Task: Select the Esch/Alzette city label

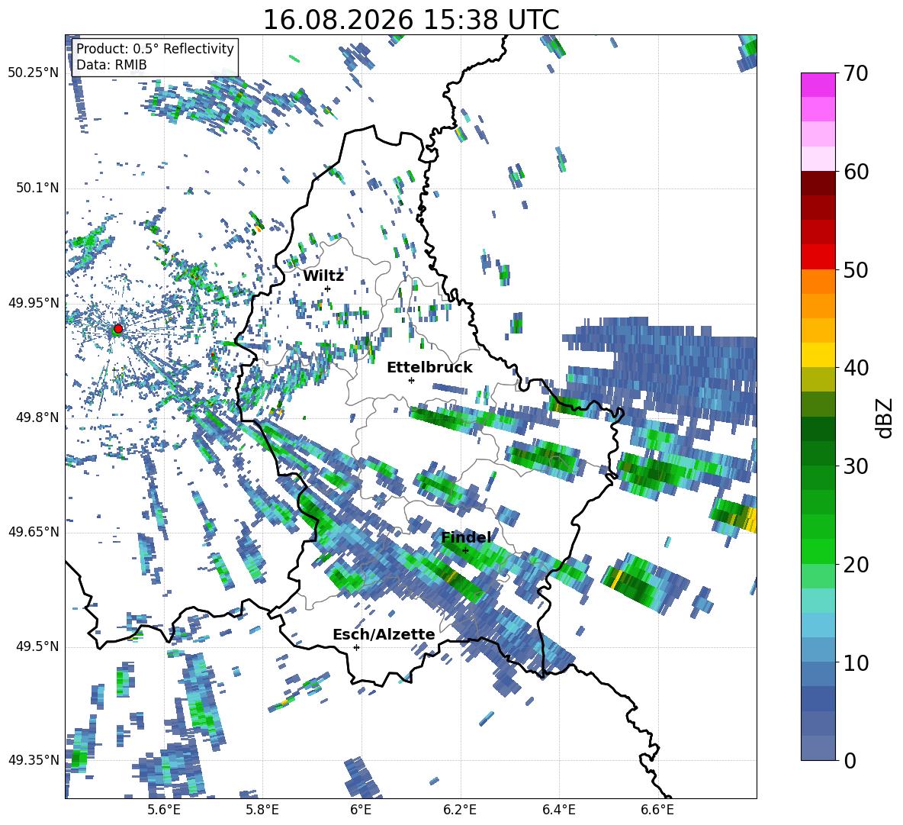Action: click(384, 635)
